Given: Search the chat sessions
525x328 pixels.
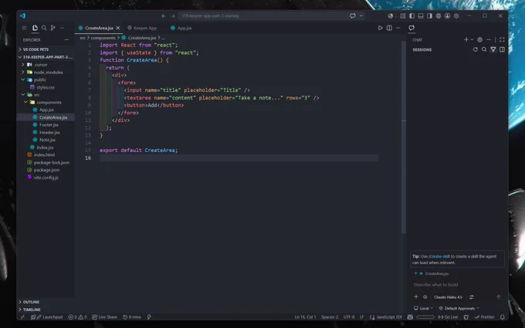Looking at the screenshot, I should (x=484, y=49).
